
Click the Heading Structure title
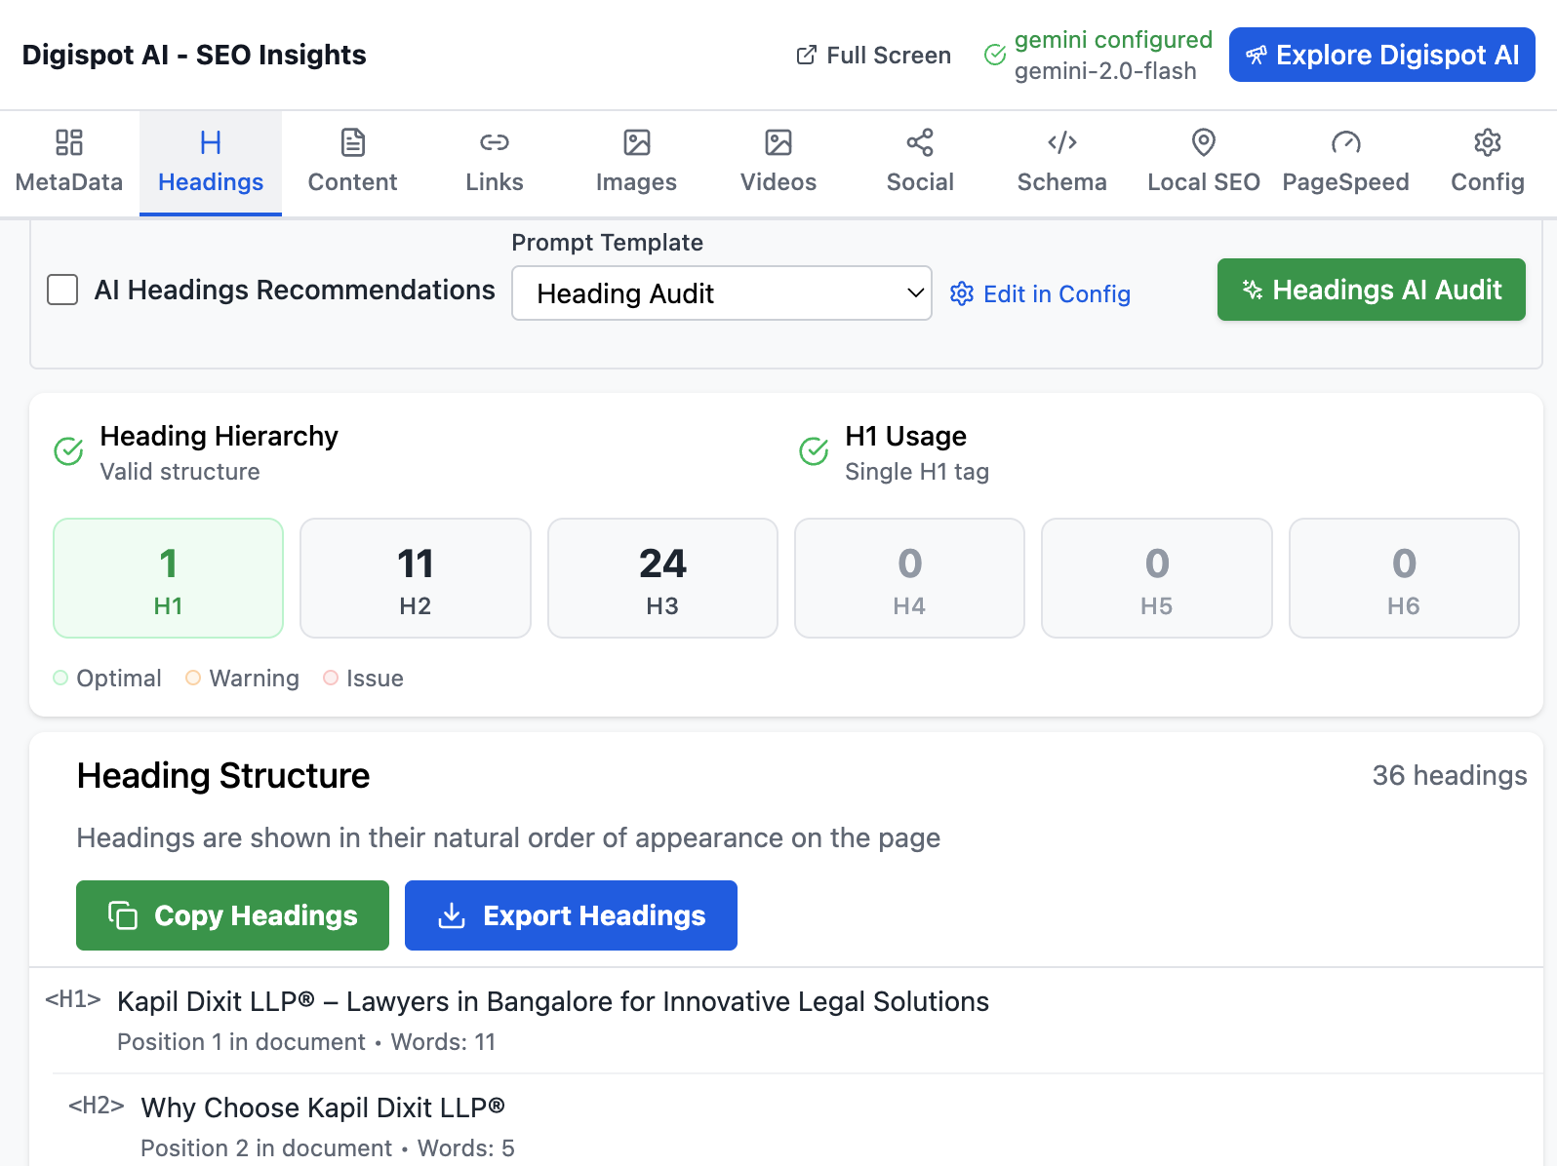tap(223, 776)
